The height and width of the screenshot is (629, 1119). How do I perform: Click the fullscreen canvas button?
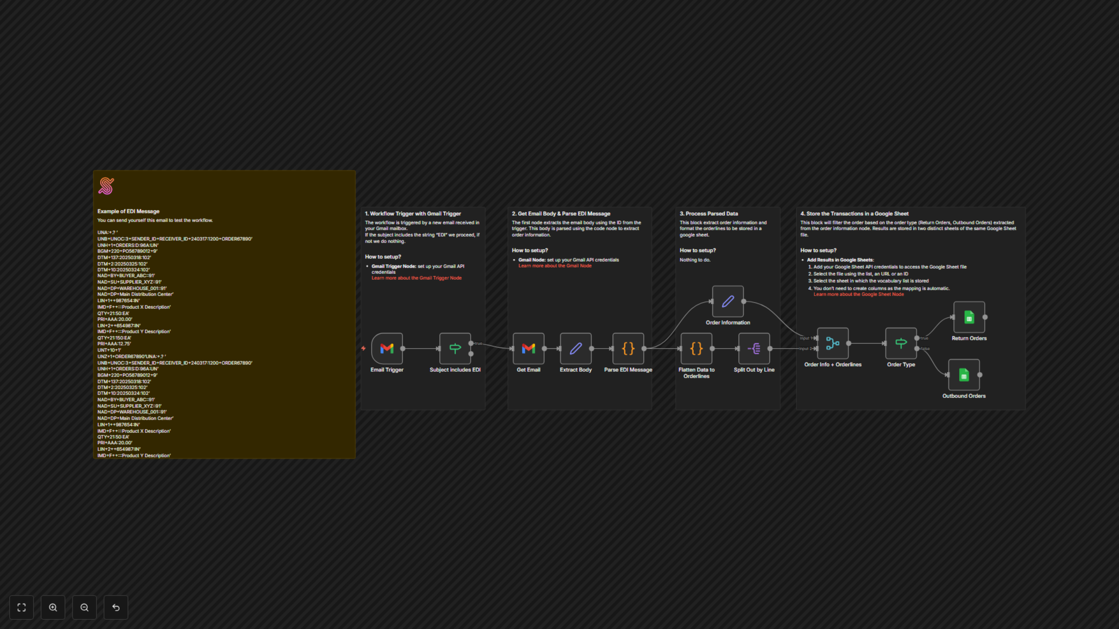point(21,607)
